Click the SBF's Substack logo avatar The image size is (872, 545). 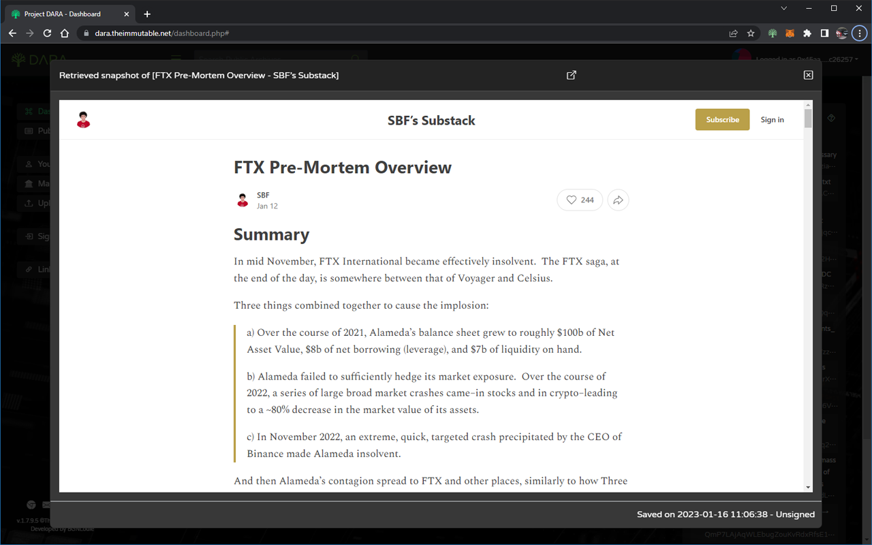[x=84, y=120]
